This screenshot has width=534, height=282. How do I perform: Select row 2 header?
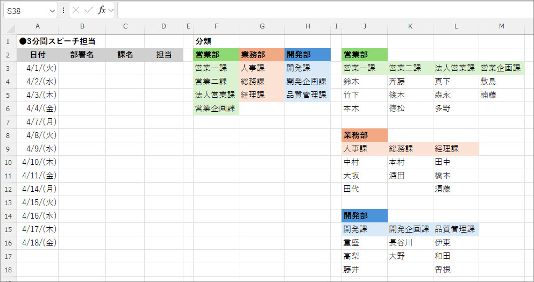(x=9, y=55)
